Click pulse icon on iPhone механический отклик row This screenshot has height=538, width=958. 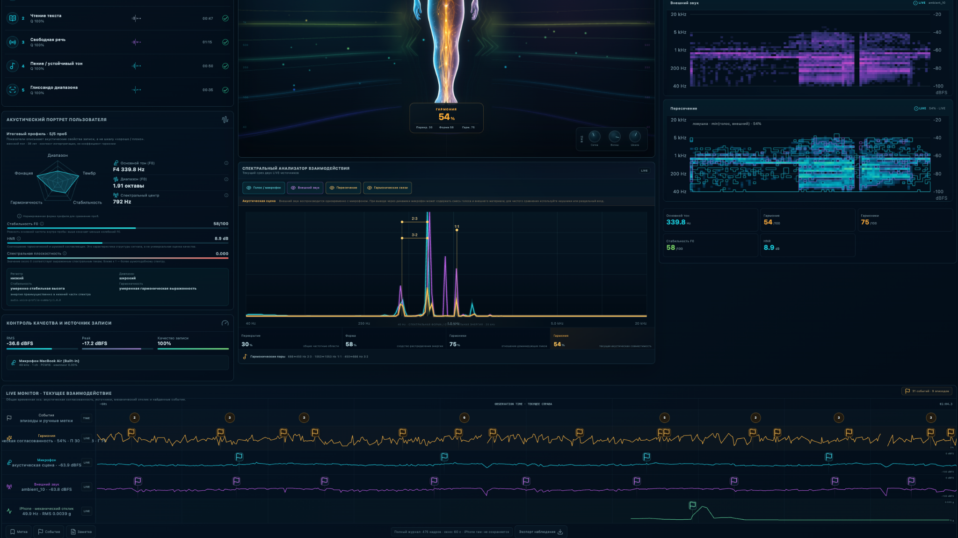pos(9,511)
